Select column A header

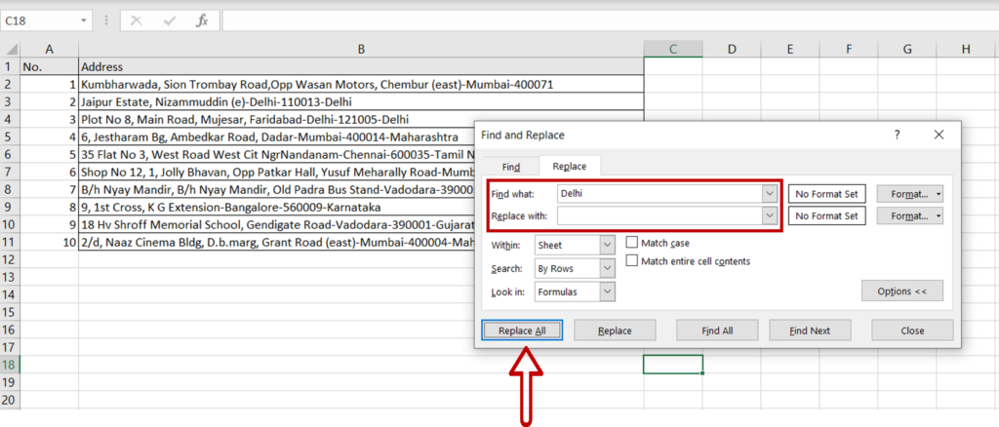click(49, 49)
